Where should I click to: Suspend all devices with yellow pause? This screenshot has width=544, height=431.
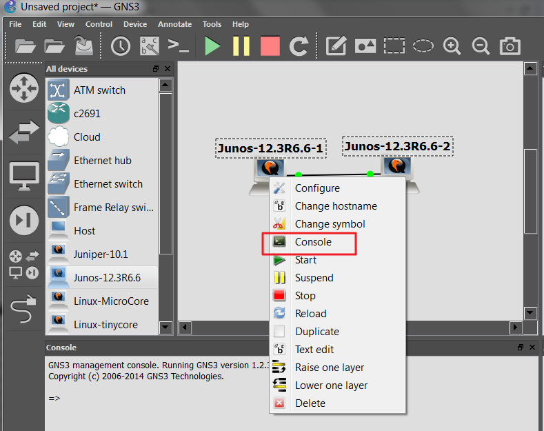click(x=241, y=46)
